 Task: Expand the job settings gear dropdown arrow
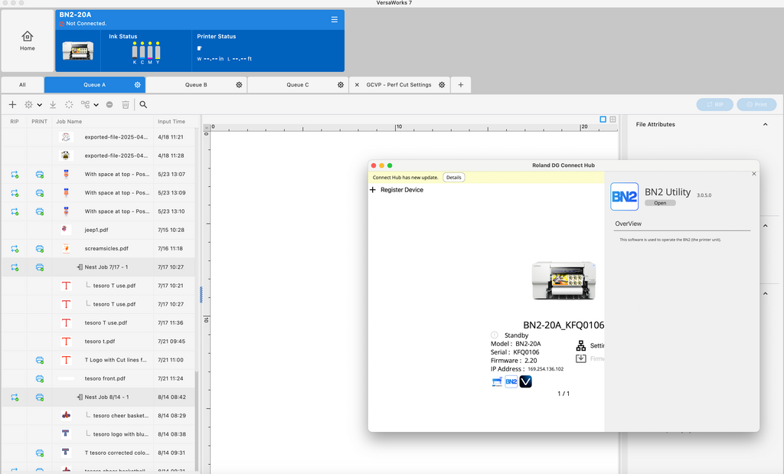click(x=39, y=105)
